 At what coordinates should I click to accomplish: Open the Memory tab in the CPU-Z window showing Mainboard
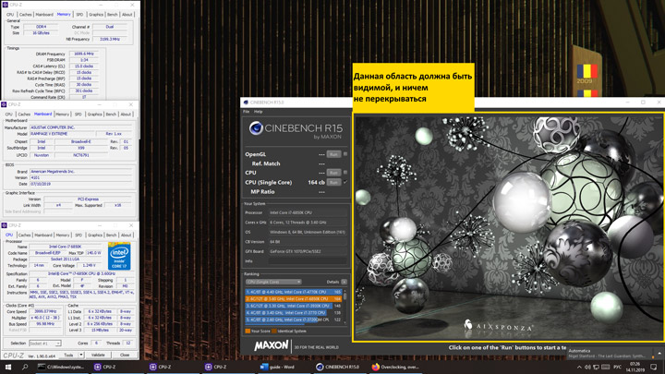click(x=63, y=115)
